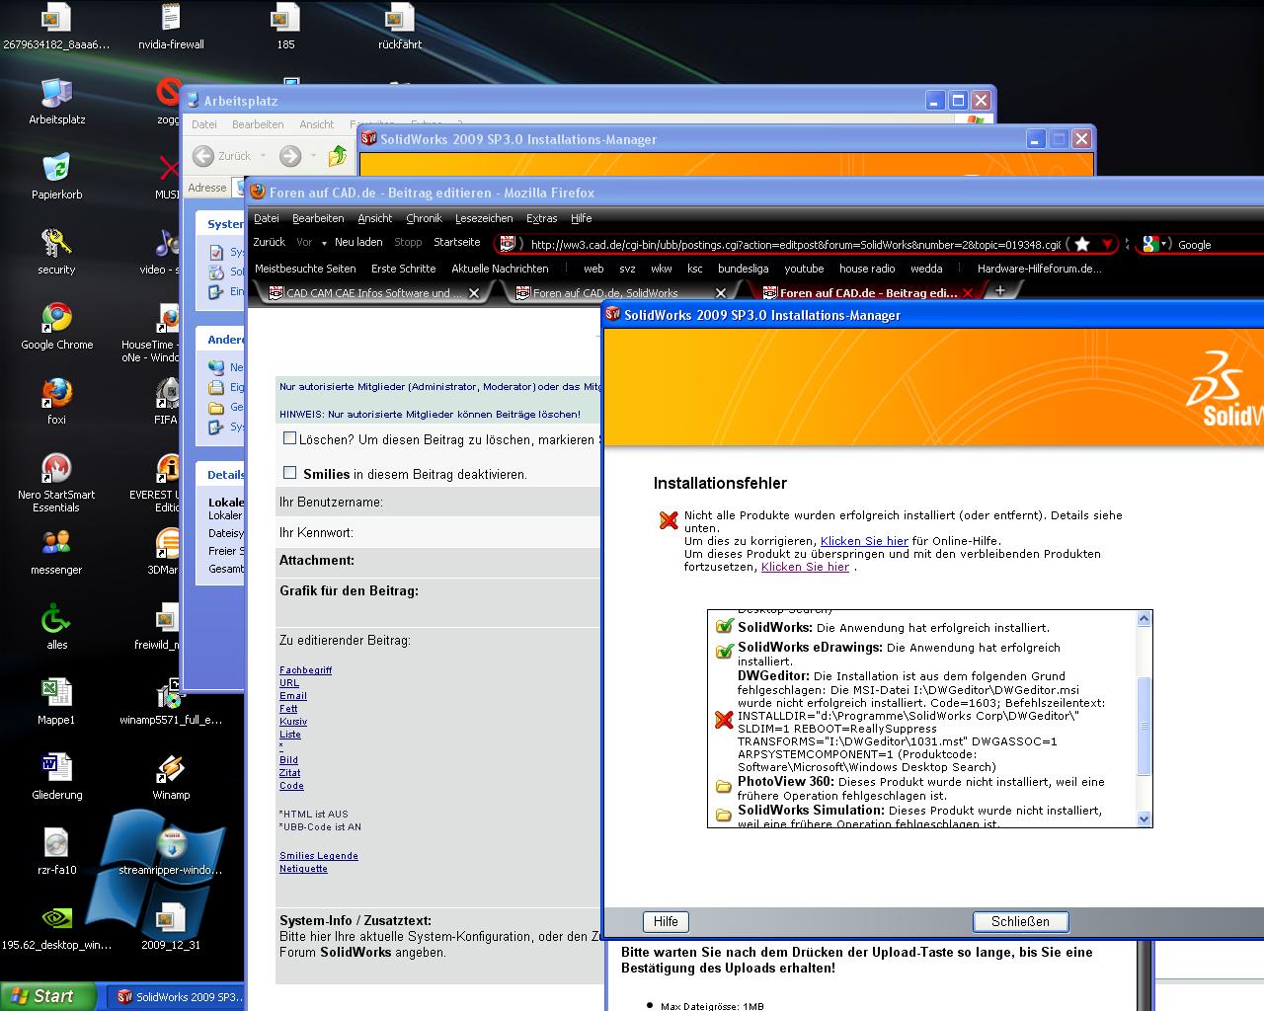Open the Gliederung Word document icon
Screen dimensions: 1264x1011
point(56,769)
